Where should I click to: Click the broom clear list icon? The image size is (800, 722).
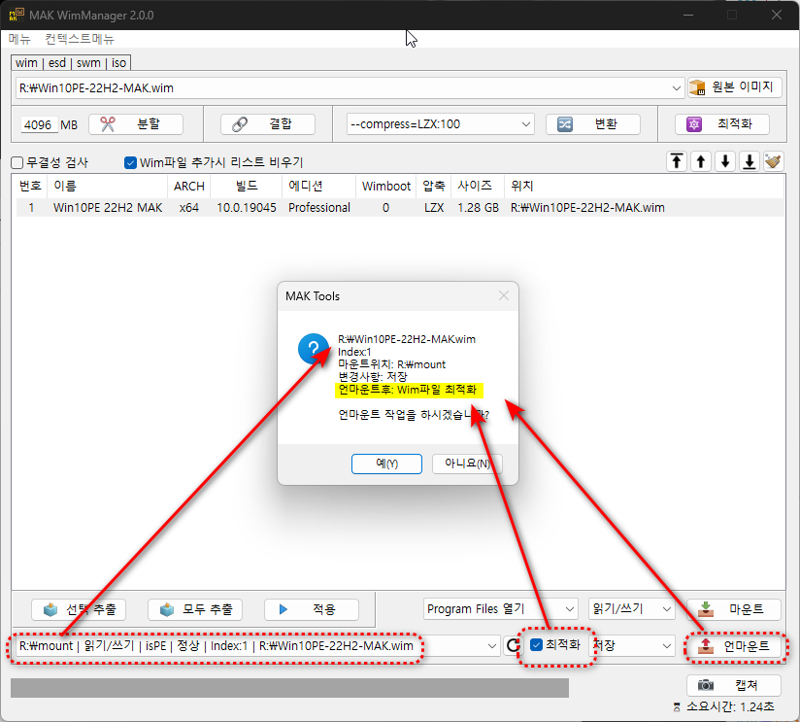tap(774, 162)
